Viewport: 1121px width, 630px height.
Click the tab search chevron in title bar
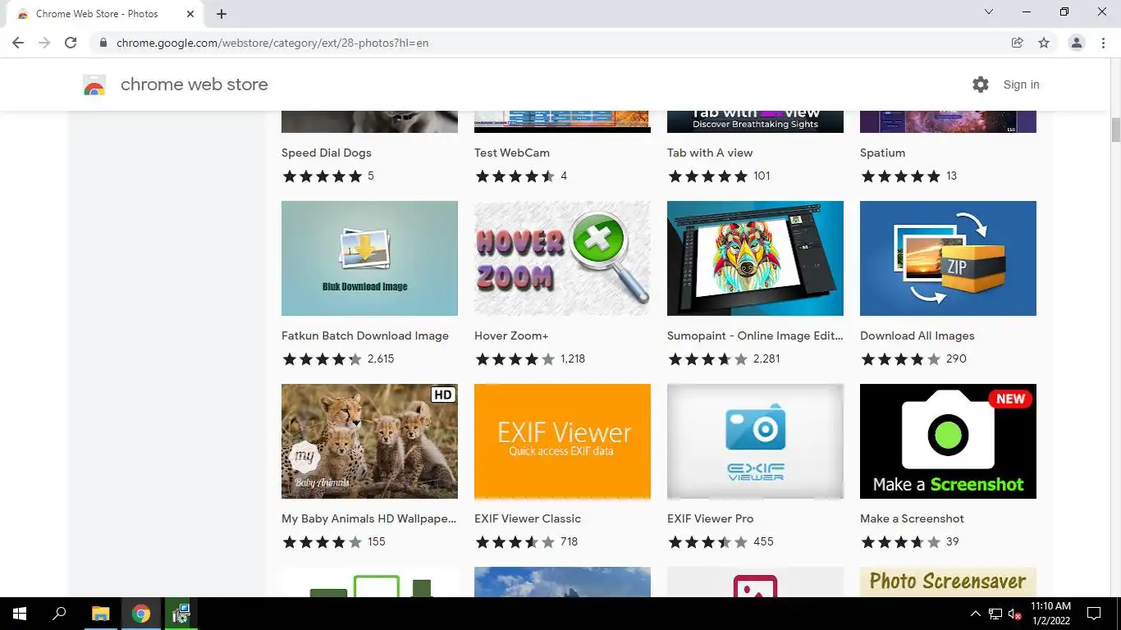click(989, 11)
